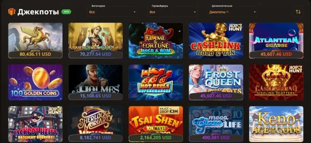This screenshot has height=143, width=311.
Task: Remove the Джекпоты filter tag via its X
Action: click(x=227, y=12)
